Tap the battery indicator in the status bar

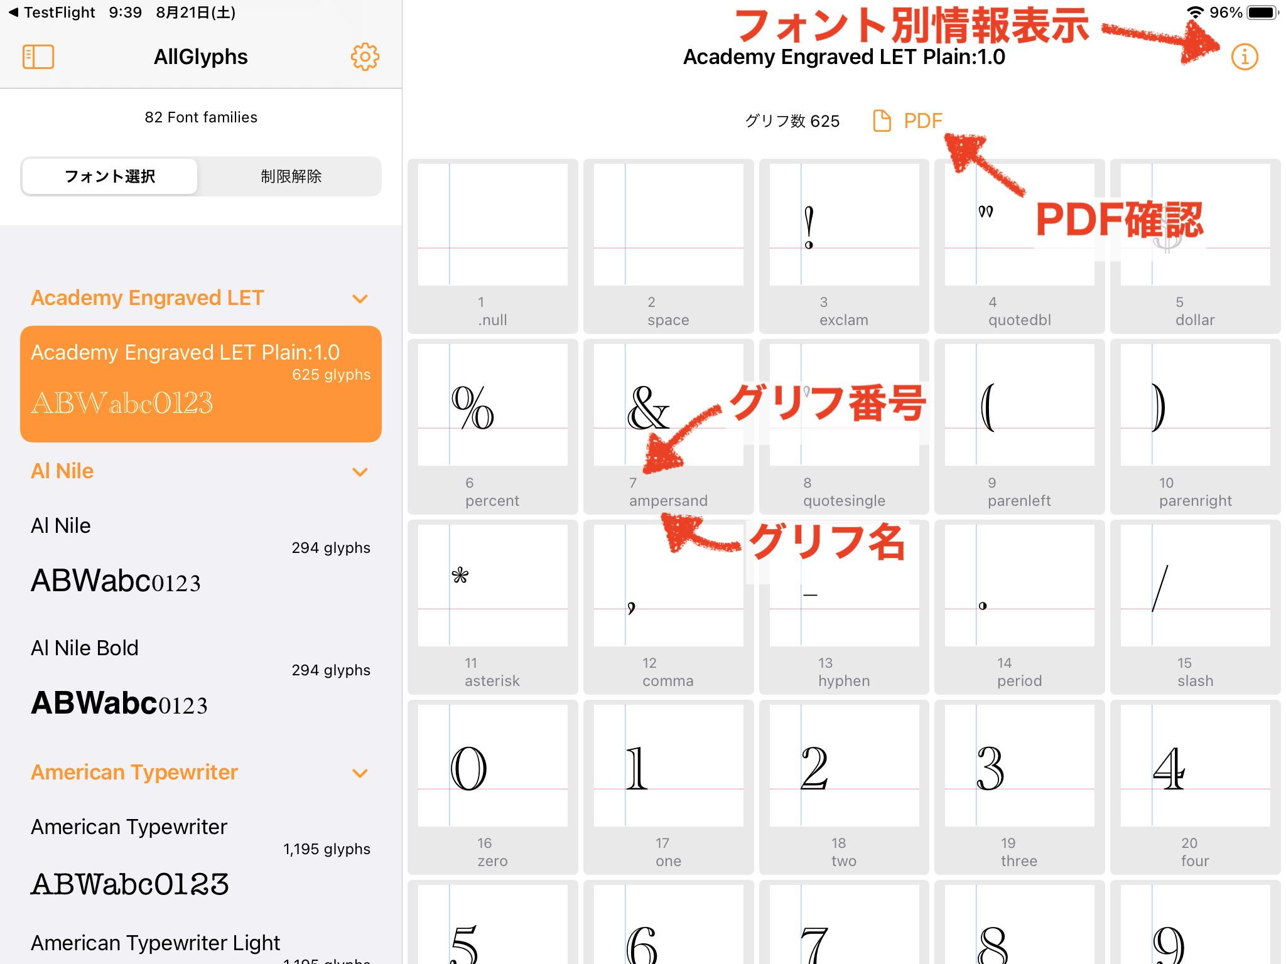coord(1262,11)
